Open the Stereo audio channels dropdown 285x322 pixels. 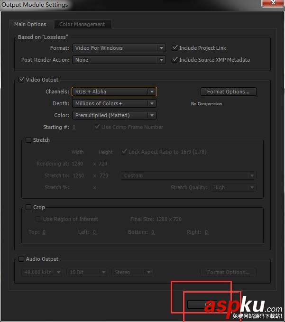coord(132,272)
